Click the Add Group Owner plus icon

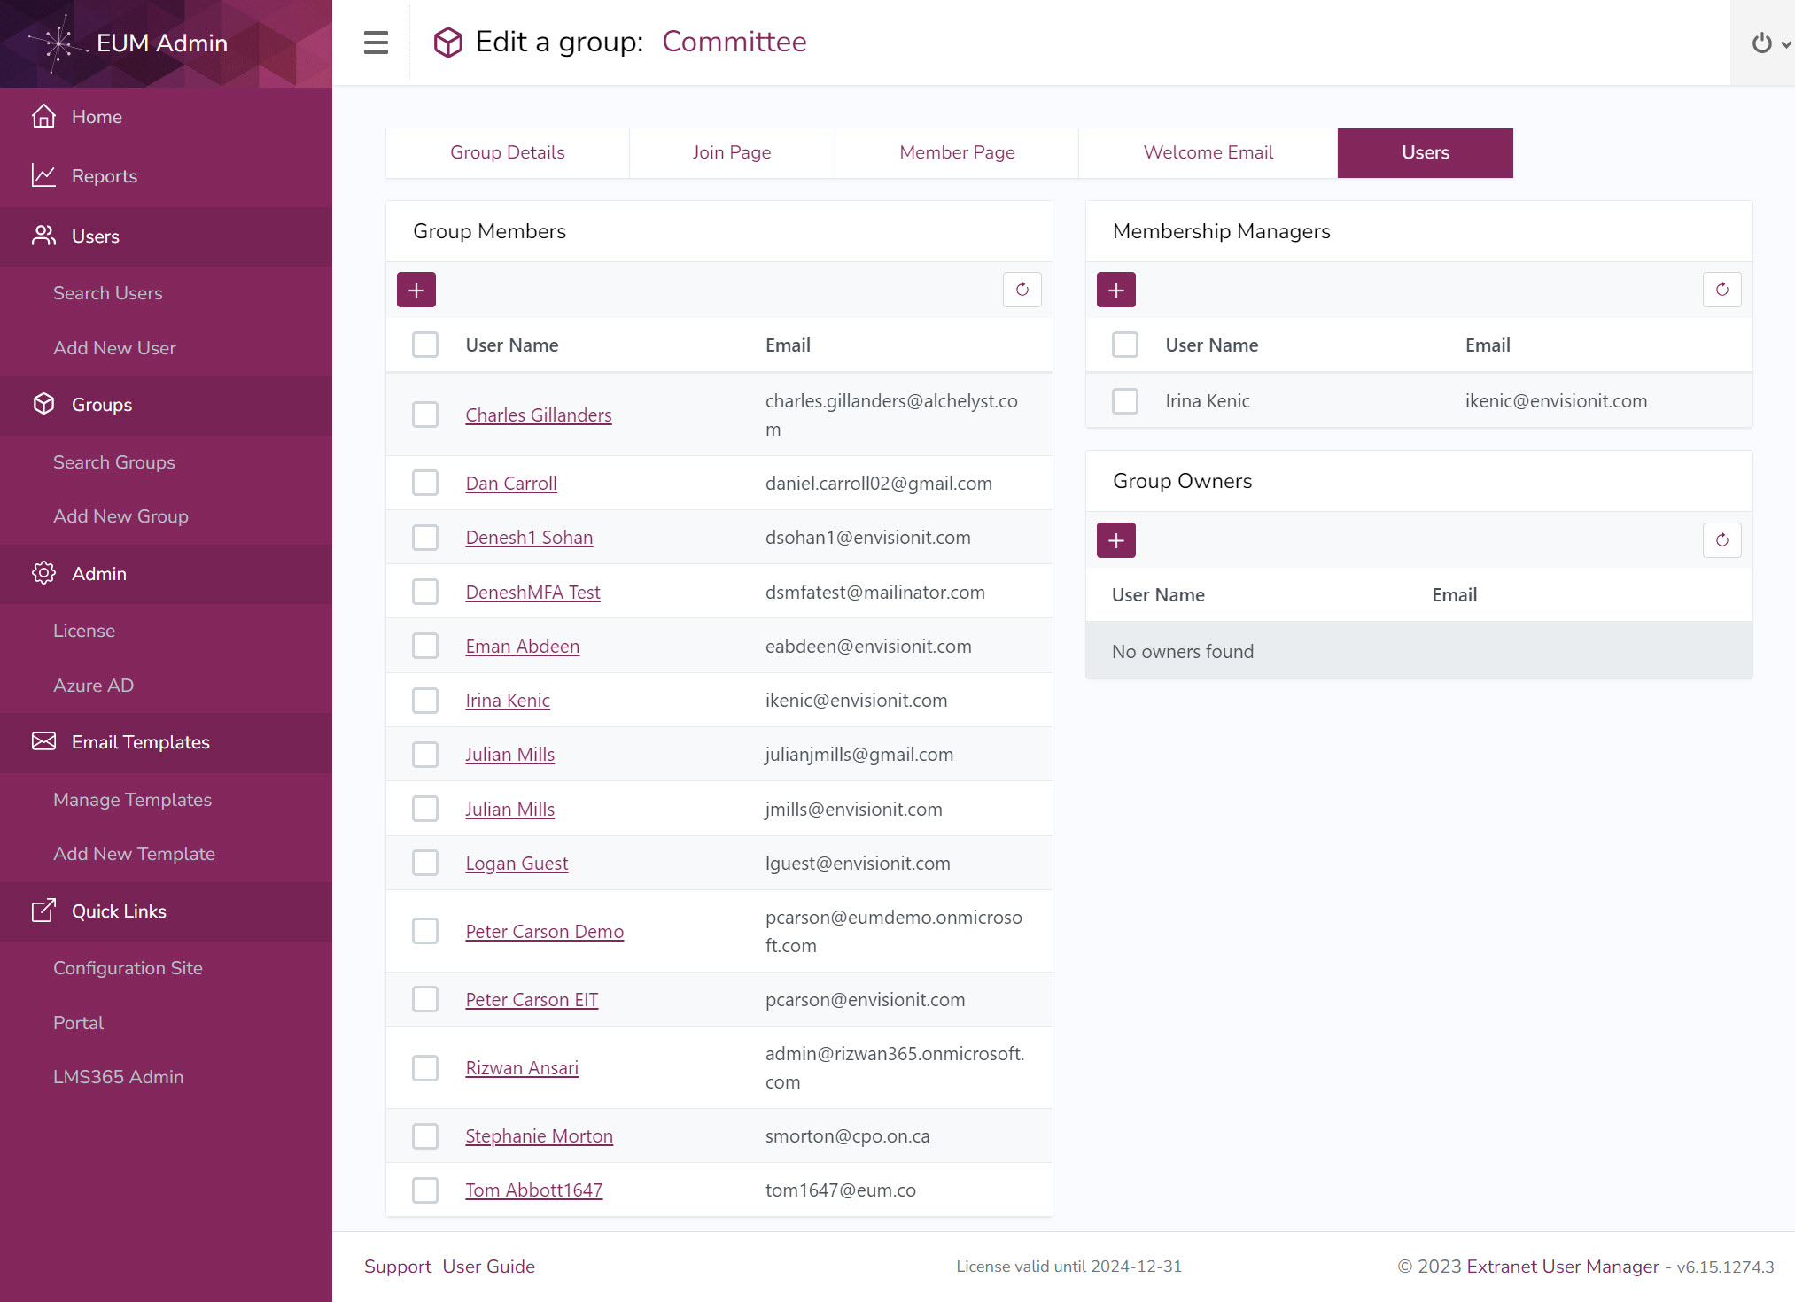[1116, 540]
